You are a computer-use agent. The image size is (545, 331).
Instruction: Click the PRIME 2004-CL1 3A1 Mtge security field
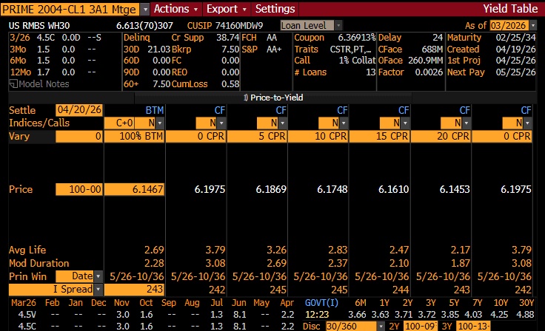(70, 9)
